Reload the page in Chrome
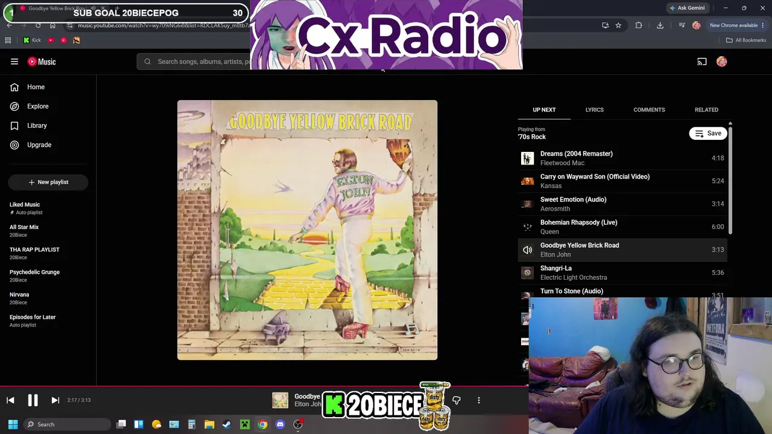772x434 pixels. pyautogui.click(x=38, y=25)
